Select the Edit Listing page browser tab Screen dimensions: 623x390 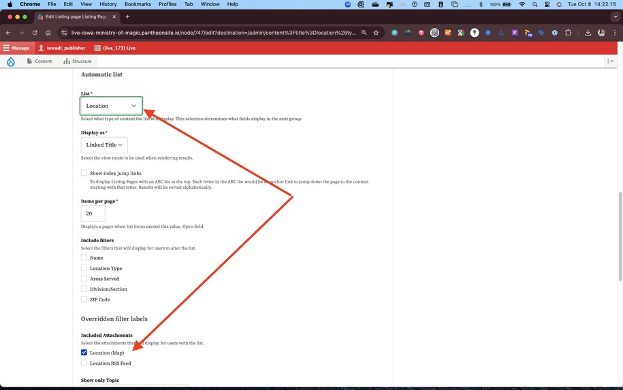click(x=78, y=17)
